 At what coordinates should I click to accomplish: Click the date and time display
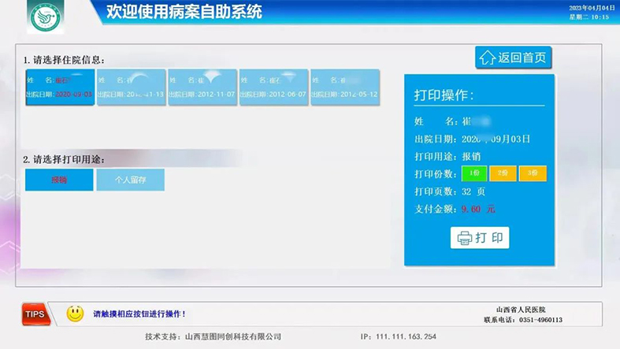pyautogui.click(x=588, y=13)
